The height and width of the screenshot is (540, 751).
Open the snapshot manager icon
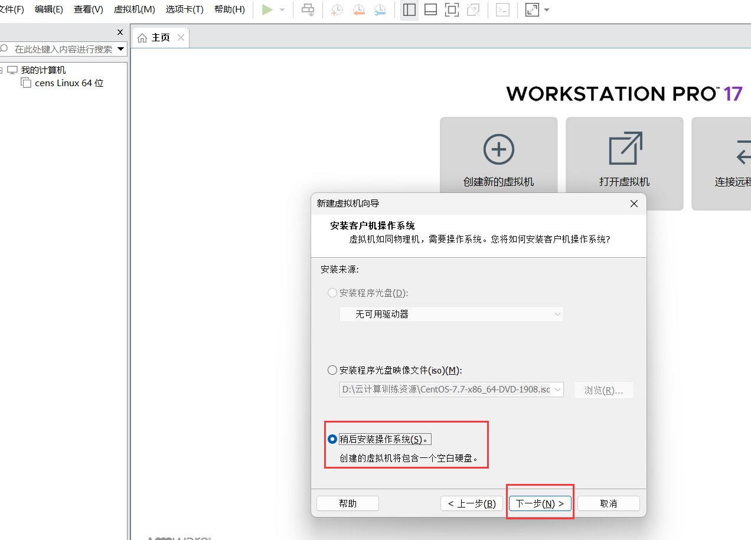pyautogui.click(x=380, y=9)
